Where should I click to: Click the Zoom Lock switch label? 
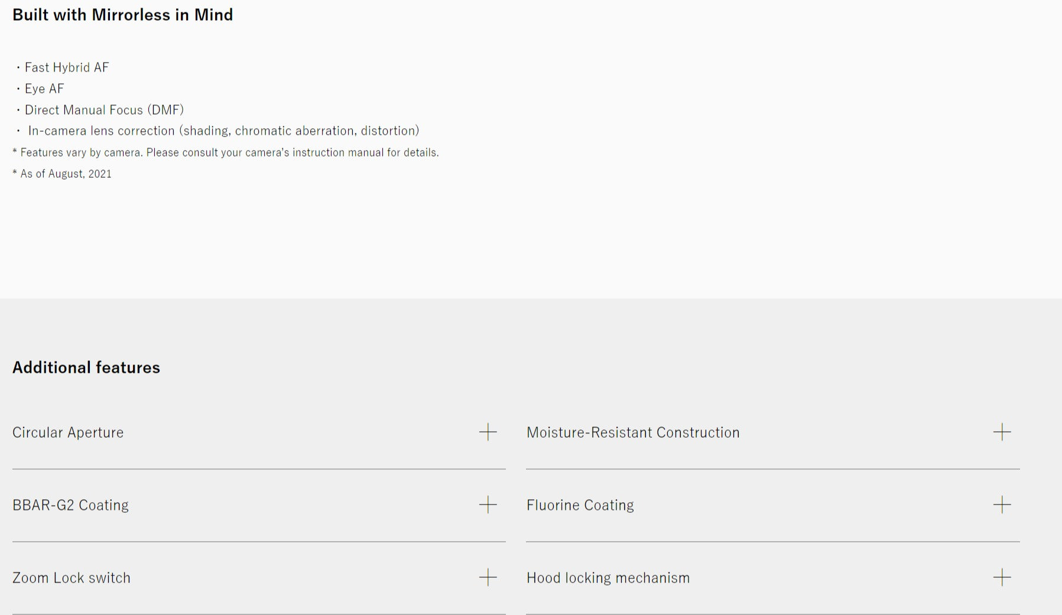tap(72, 578)
